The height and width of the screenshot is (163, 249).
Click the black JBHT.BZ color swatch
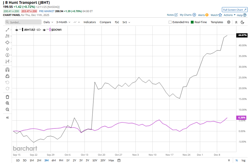pyautogui.click(x=23, y=29)
